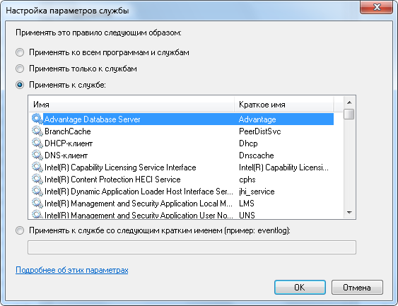Open 'Подробнее об этих параметрах' link
The width and height of the screenshot is (398, 306).
point(72,270)
